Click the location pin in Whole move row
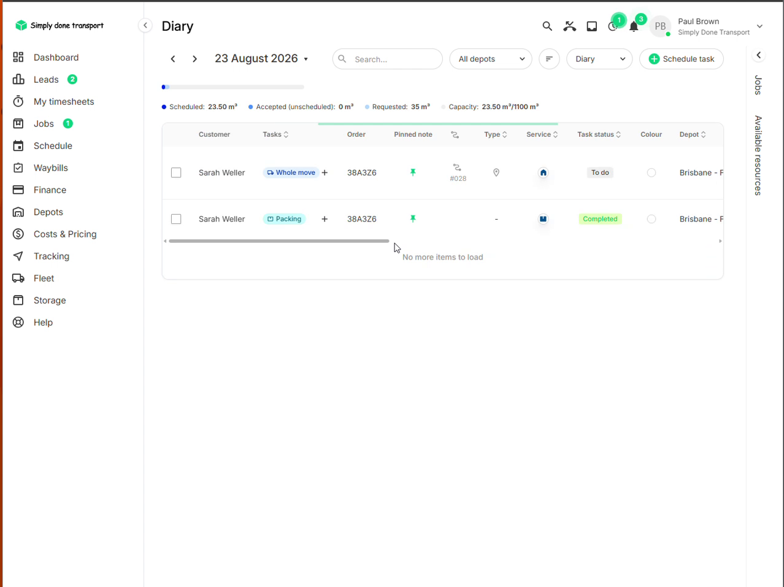Screen dimensions: 784x587 tap(496, 173)
